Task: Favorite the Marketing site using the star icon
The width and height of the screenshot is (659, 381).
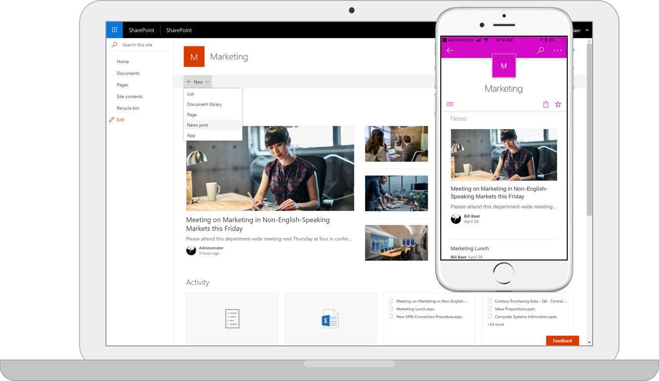Action: (558, 104)
